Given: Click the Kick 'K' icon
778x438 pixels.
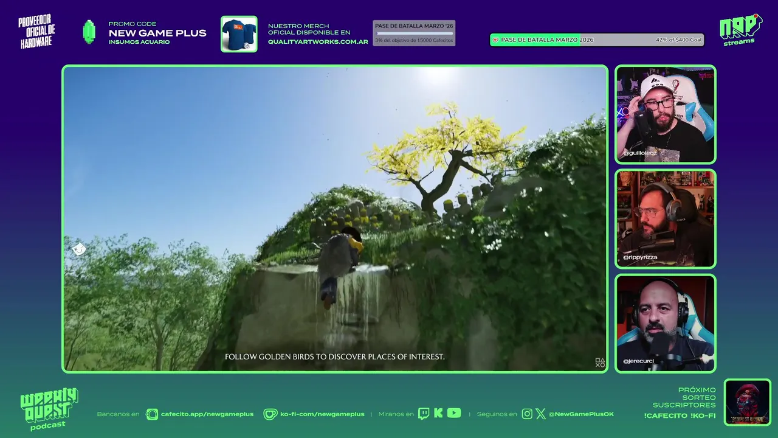Looking at the screenshot, I should pos(438,414).
